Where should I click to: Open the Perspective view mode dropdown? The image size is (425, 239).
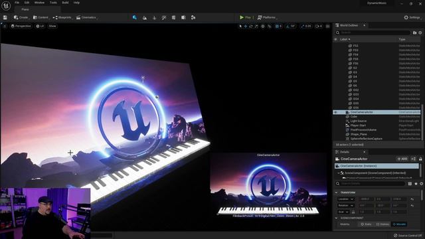[x=21, y=27]
